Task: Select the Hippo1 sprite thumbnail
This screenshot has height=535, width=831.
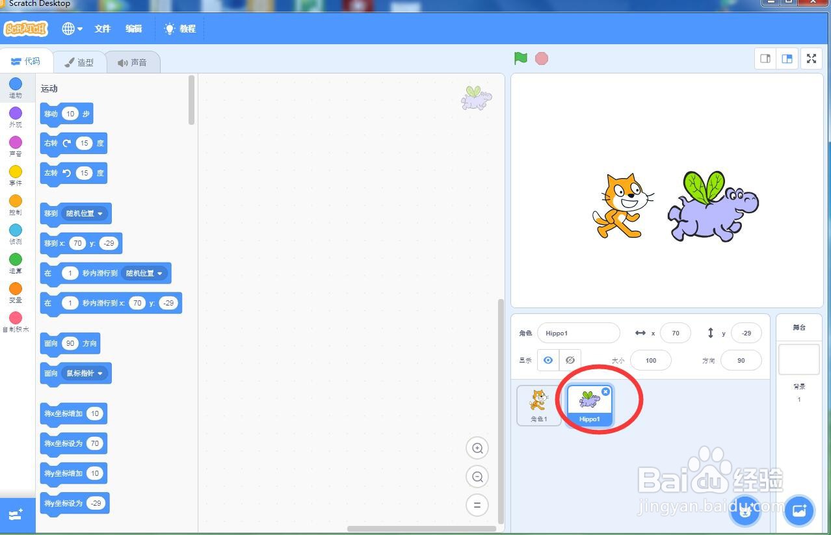Action: point(589,406)
